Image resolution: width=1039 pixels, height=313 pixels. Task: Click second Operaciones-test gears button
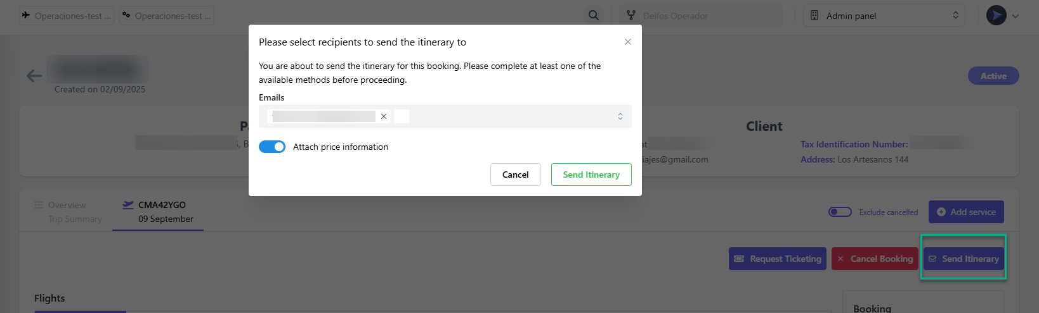point(167,16)
